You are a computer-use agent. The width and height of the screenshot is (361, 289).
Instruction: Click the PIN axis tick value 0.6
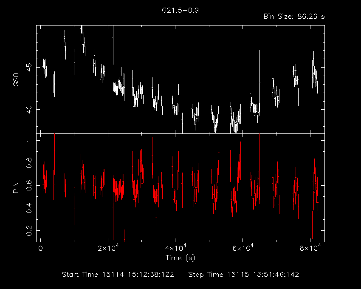[29, 185]
